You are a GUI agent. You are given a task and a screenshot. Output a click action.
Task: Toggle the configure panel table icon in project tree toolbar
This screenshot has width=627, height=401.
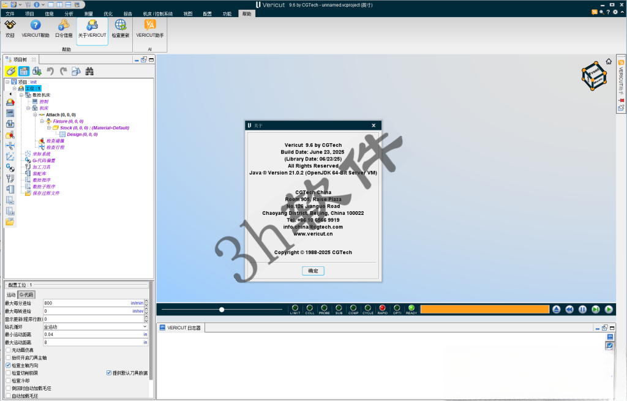[24, 71]
